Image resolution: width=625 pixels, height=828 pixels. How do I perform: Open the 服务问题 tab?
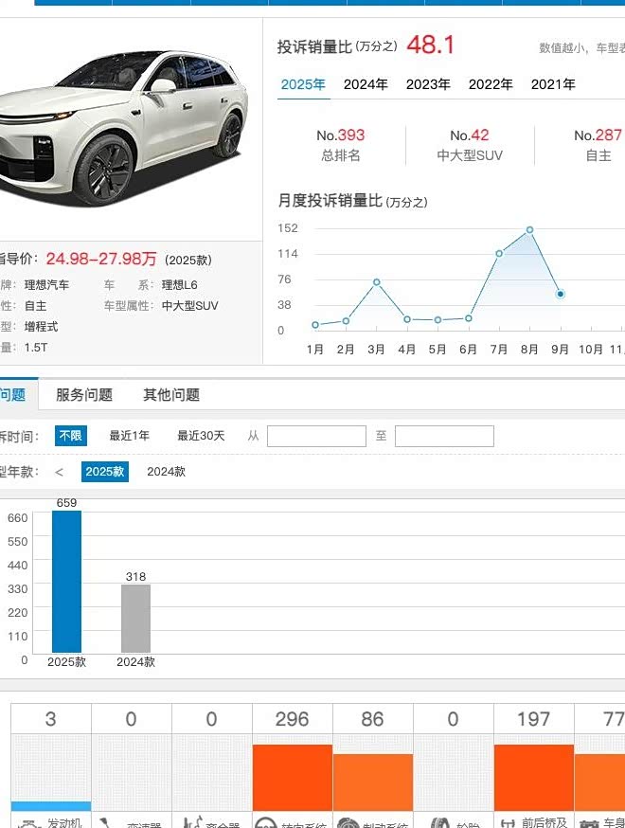pyautogui.click(x=84, y=394)
